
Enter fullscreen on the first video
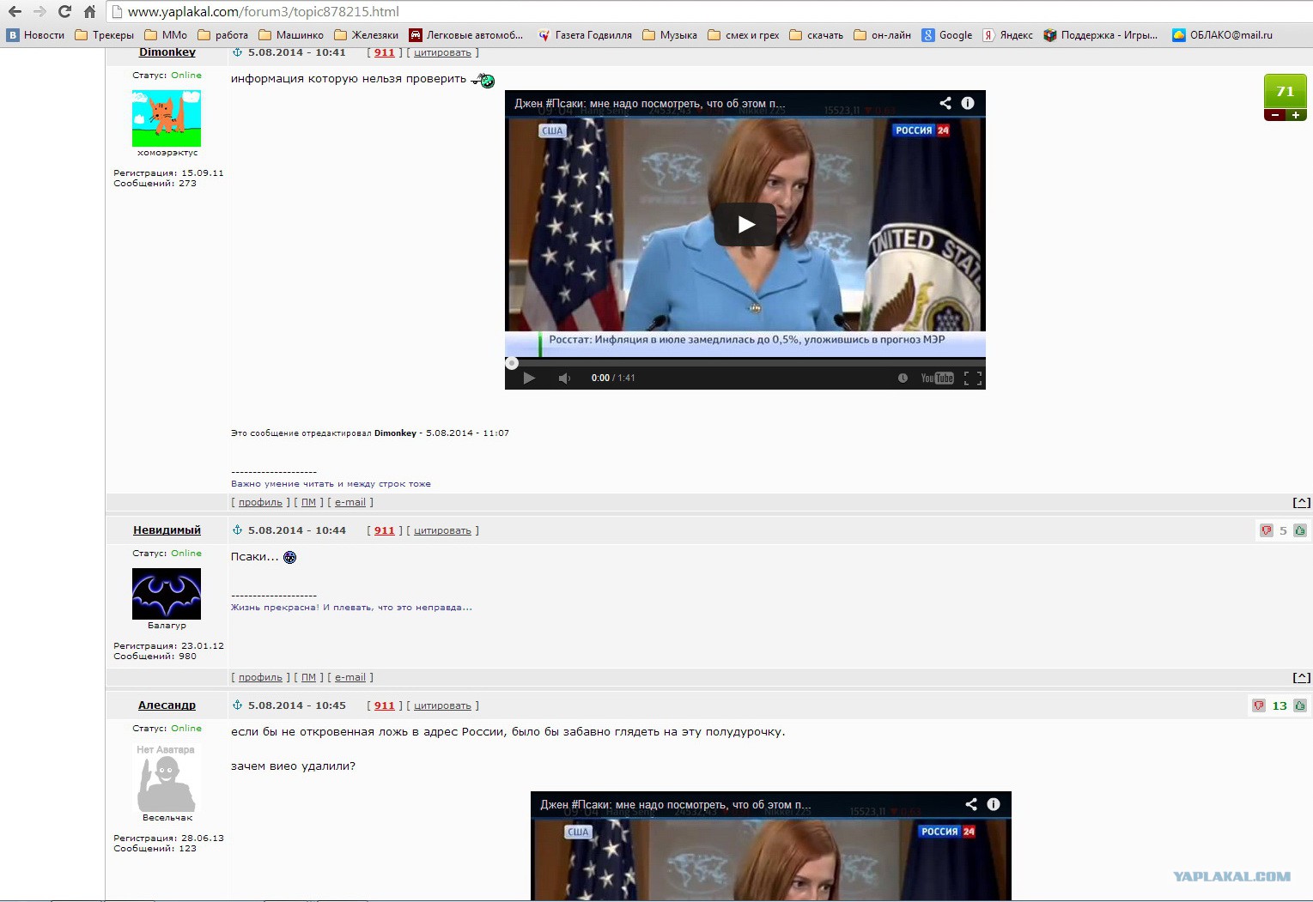[972, 378]
